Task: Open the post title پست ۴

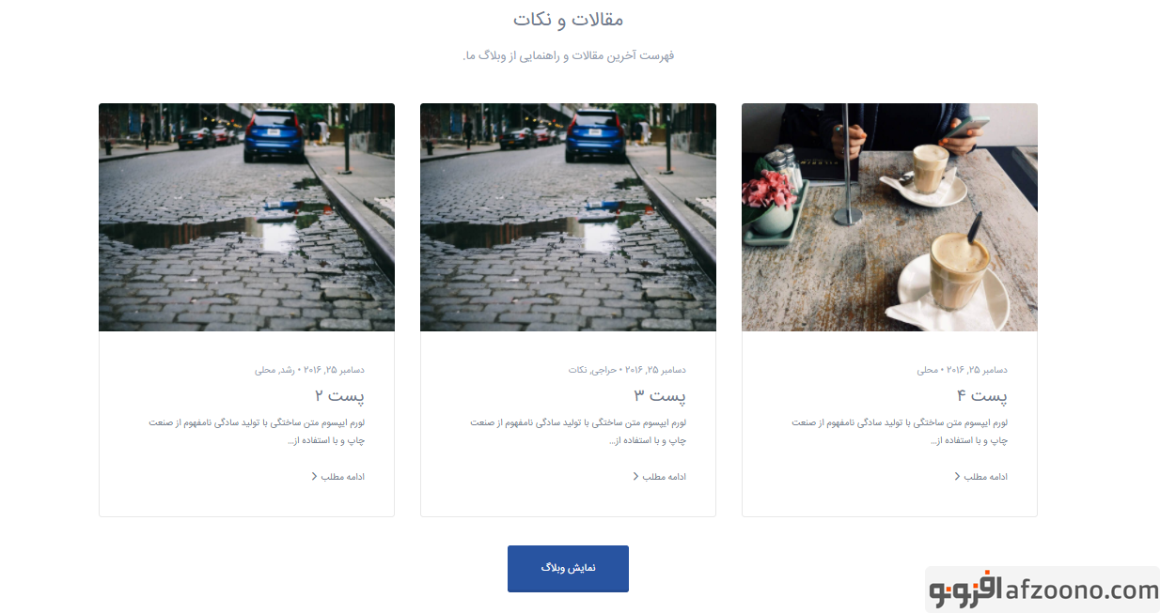Action: tap(982, 396)
